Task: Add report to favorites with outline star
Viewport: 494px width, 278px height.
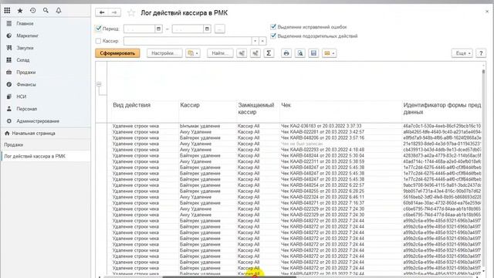Action: coord(131,12)
